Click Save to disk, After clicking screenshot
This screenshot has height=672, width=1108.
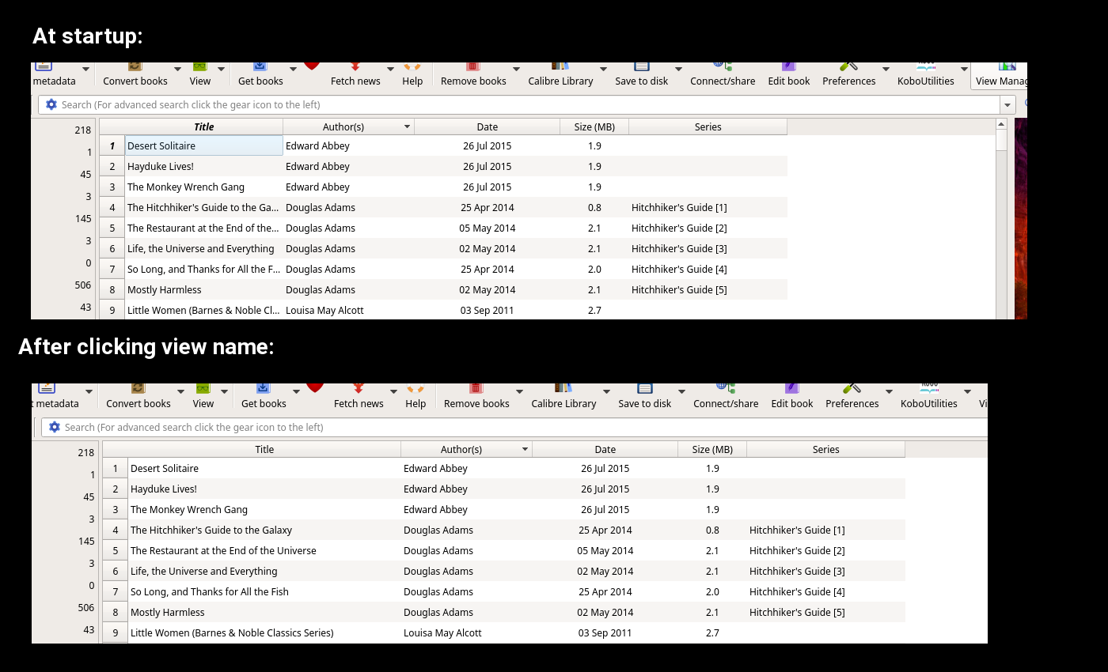645,397
